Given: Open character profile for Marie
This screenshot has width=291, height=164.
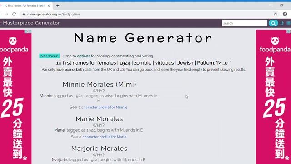Looking at the screenshot, I should pos(104,137).
